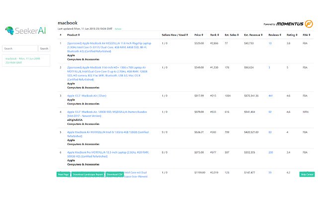Screen dimensions: 318x198
Task: Open the MacBook Pro MD101LL/A 13.3-inch link
Action: point(108,154)
